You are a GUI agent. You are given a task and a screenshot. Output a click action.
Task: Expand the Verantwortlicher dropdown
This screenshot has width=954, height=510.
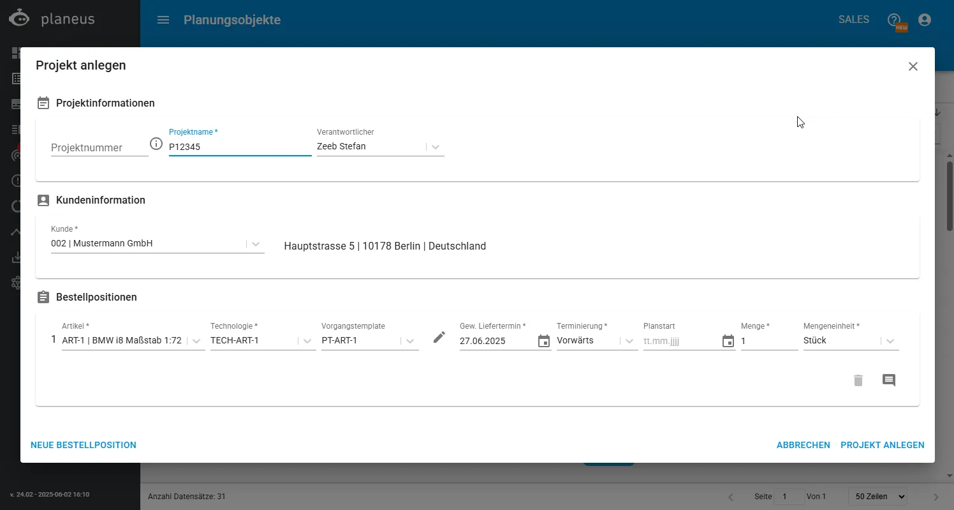(436, 147)
